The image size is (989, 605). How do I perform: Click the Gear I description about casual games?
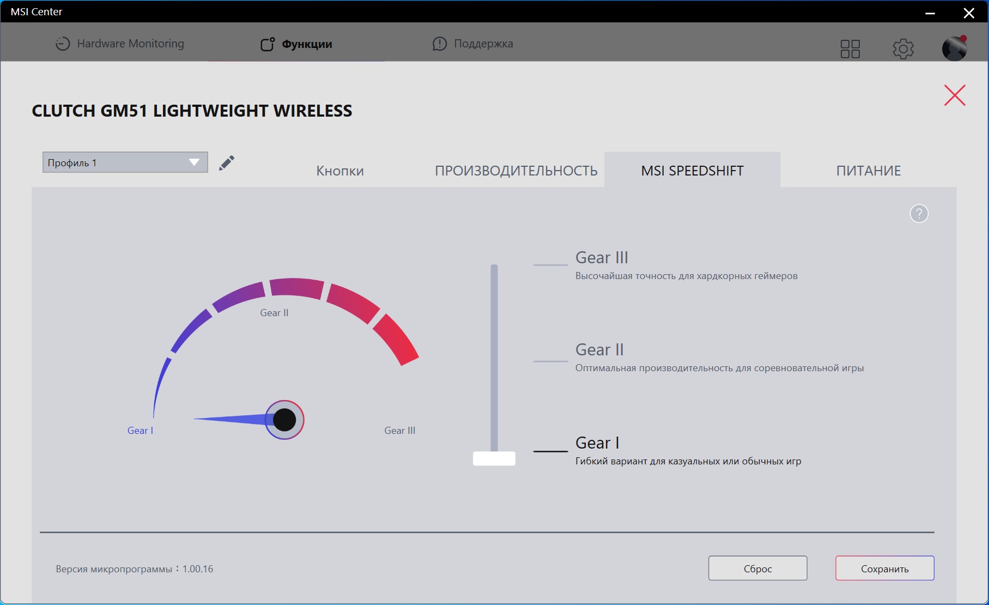[688, 461]
